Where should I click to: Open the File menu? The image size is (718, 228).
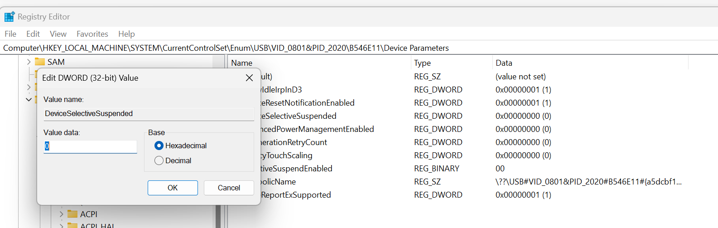point(10,34)
